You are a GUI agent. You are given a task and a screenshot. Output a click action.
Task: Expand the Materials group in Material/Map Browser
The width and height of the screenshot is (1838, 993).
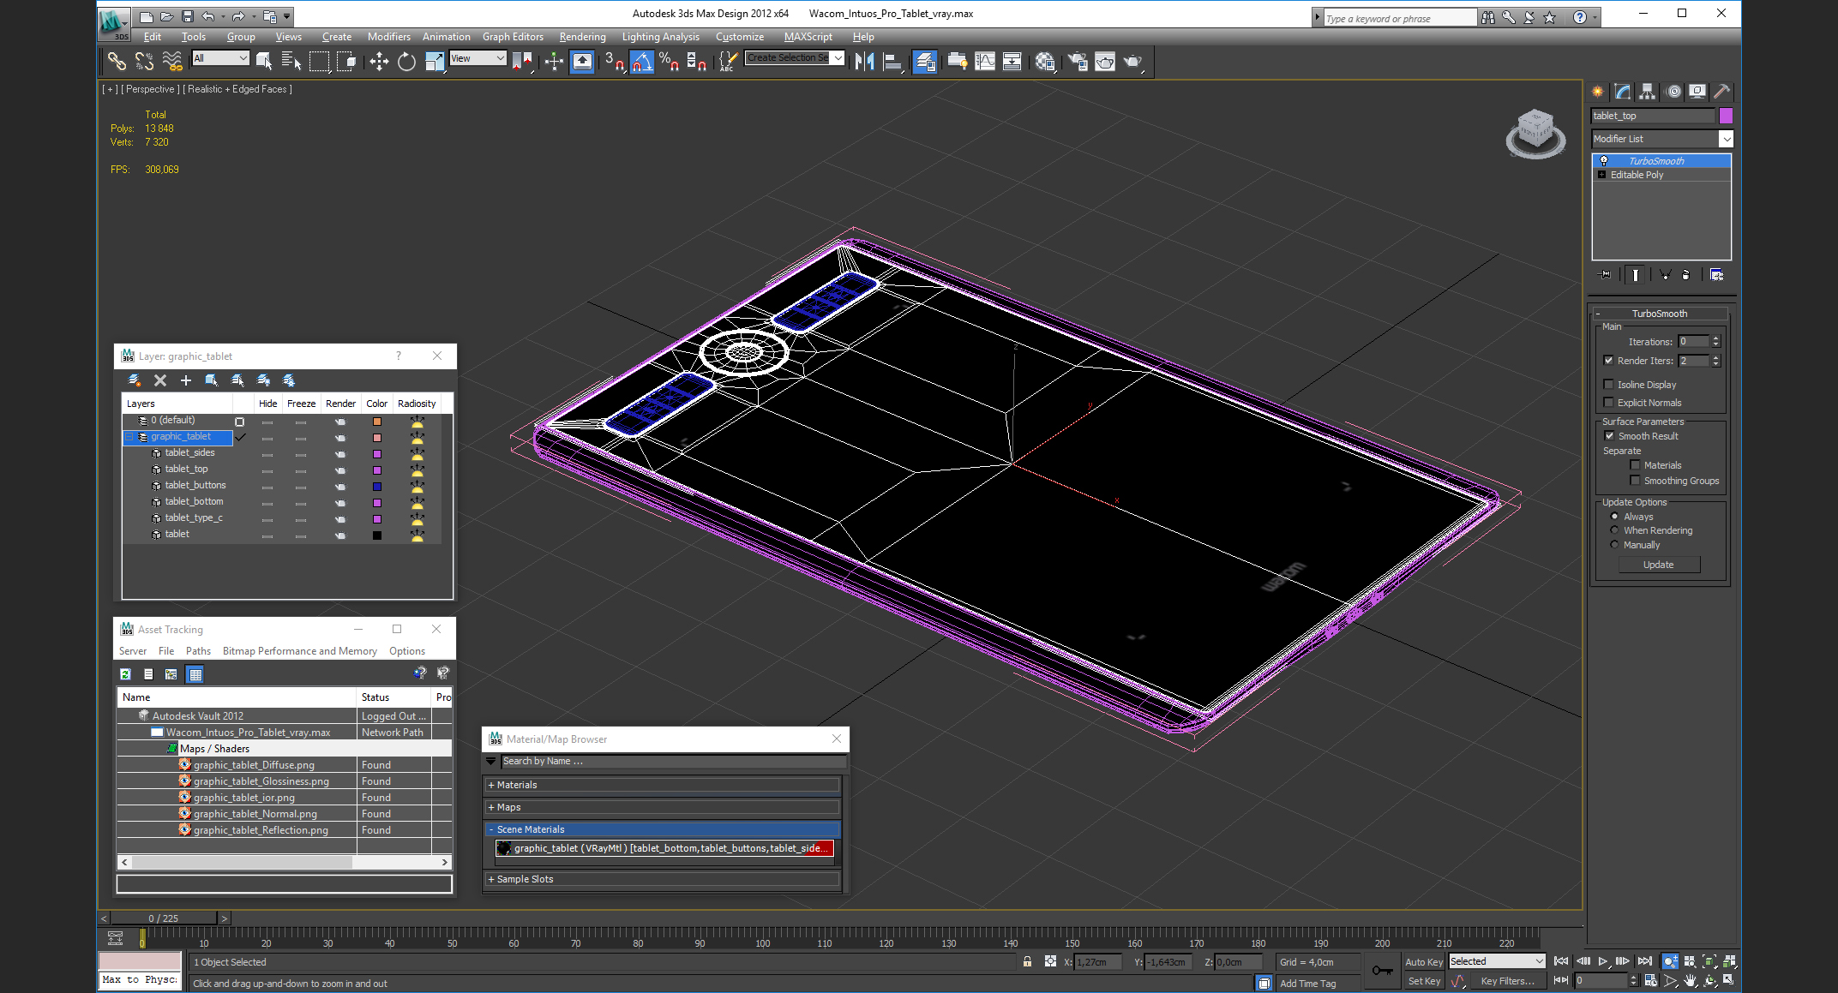663,785
